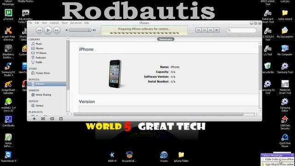
Task: Open Genius in the sidebar
Action: click(39, 106)
